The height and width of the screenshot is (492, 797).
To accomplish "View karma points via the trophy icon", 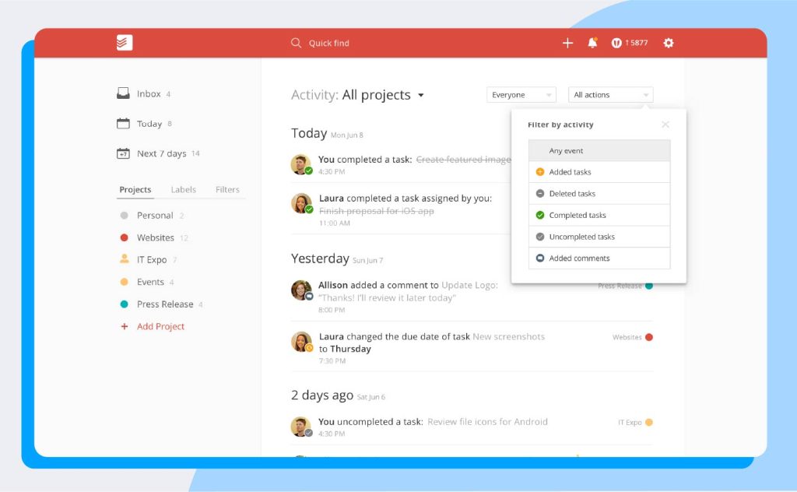I will 619,43.
